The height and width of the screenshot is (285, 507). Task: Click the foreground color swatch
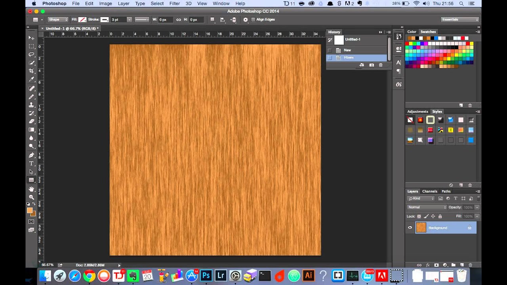coord(30,211)
